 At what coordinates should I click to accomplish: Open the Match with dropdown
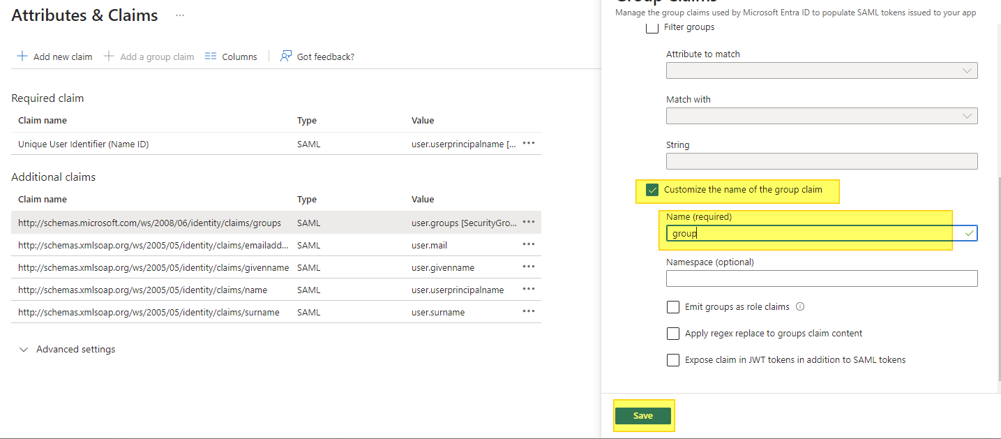(821, 116)
